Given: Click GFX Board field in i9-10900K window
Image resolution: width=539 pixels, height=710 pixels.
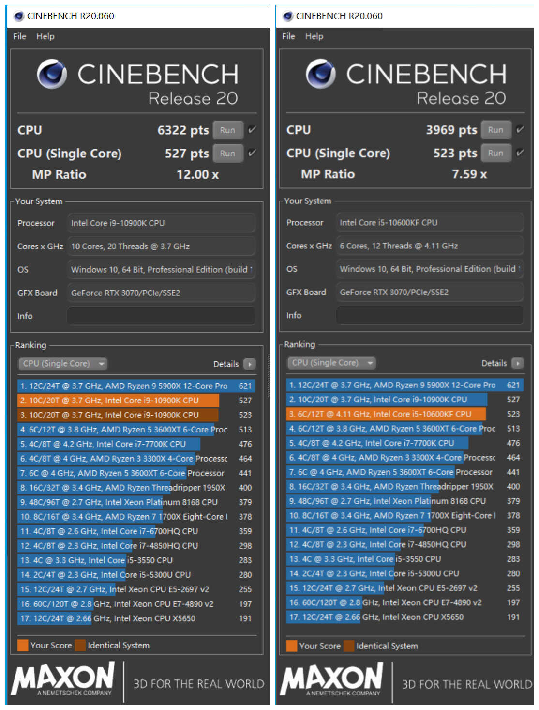Looking at the screenshot, I should (161, 293).
